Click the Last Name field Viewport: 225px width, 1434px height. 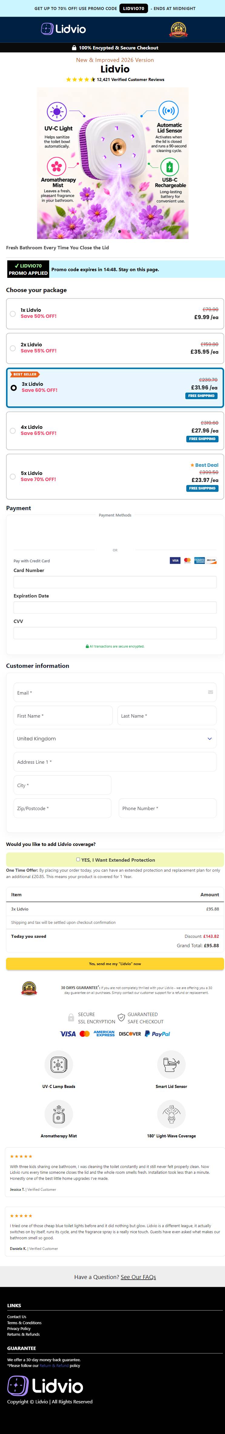pos(167,716)
